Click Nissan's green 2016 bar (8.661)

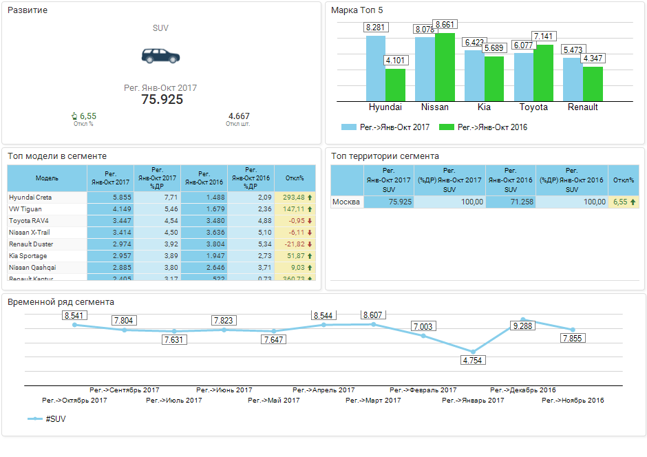pos(445,67)
